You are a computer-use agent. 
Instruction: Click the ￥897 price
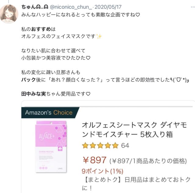click(x=94, y=160)
